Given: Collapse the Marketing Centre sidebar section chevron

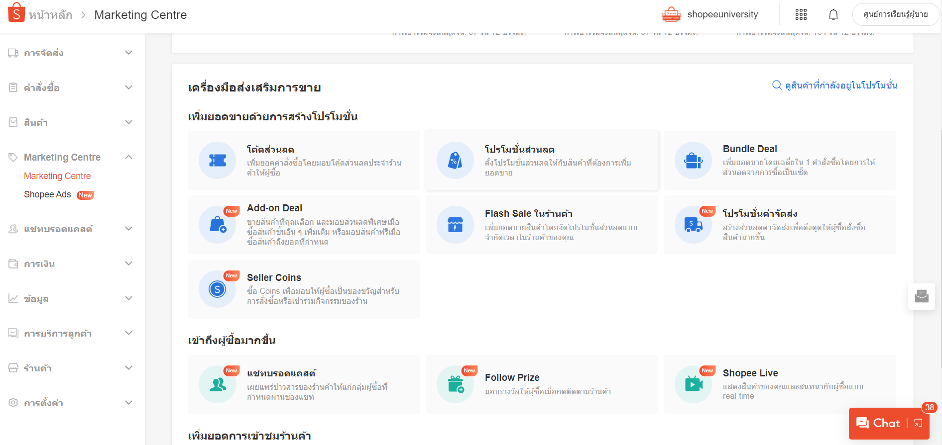Looking at the screenshot, I should pyautogui.click(x=129, y=157).
